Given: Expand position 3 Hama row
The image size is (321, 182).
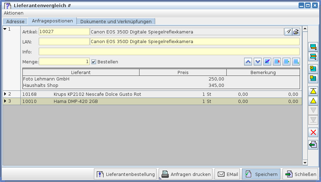Looking at the screenshot, I should [5, 101].
